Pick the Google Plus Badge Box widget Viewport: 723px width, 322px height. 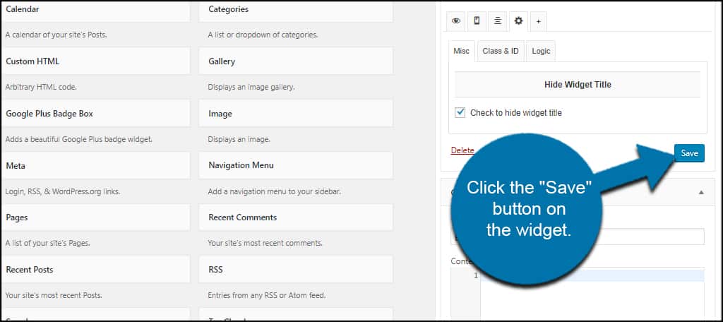[95, 113]
